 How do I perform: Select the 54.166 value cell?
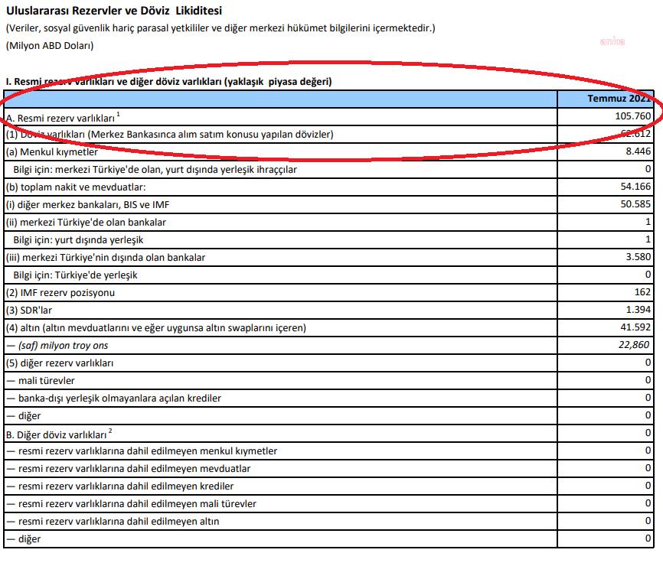coord(635,187)
